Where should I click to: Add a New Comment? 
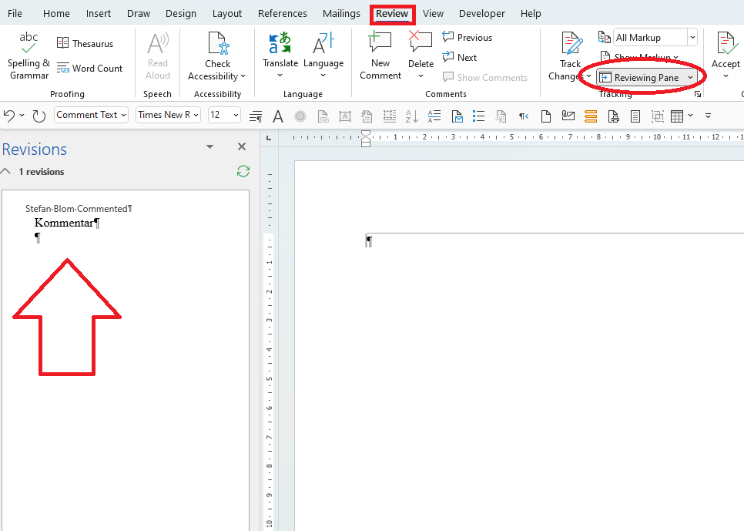[380, 55]
